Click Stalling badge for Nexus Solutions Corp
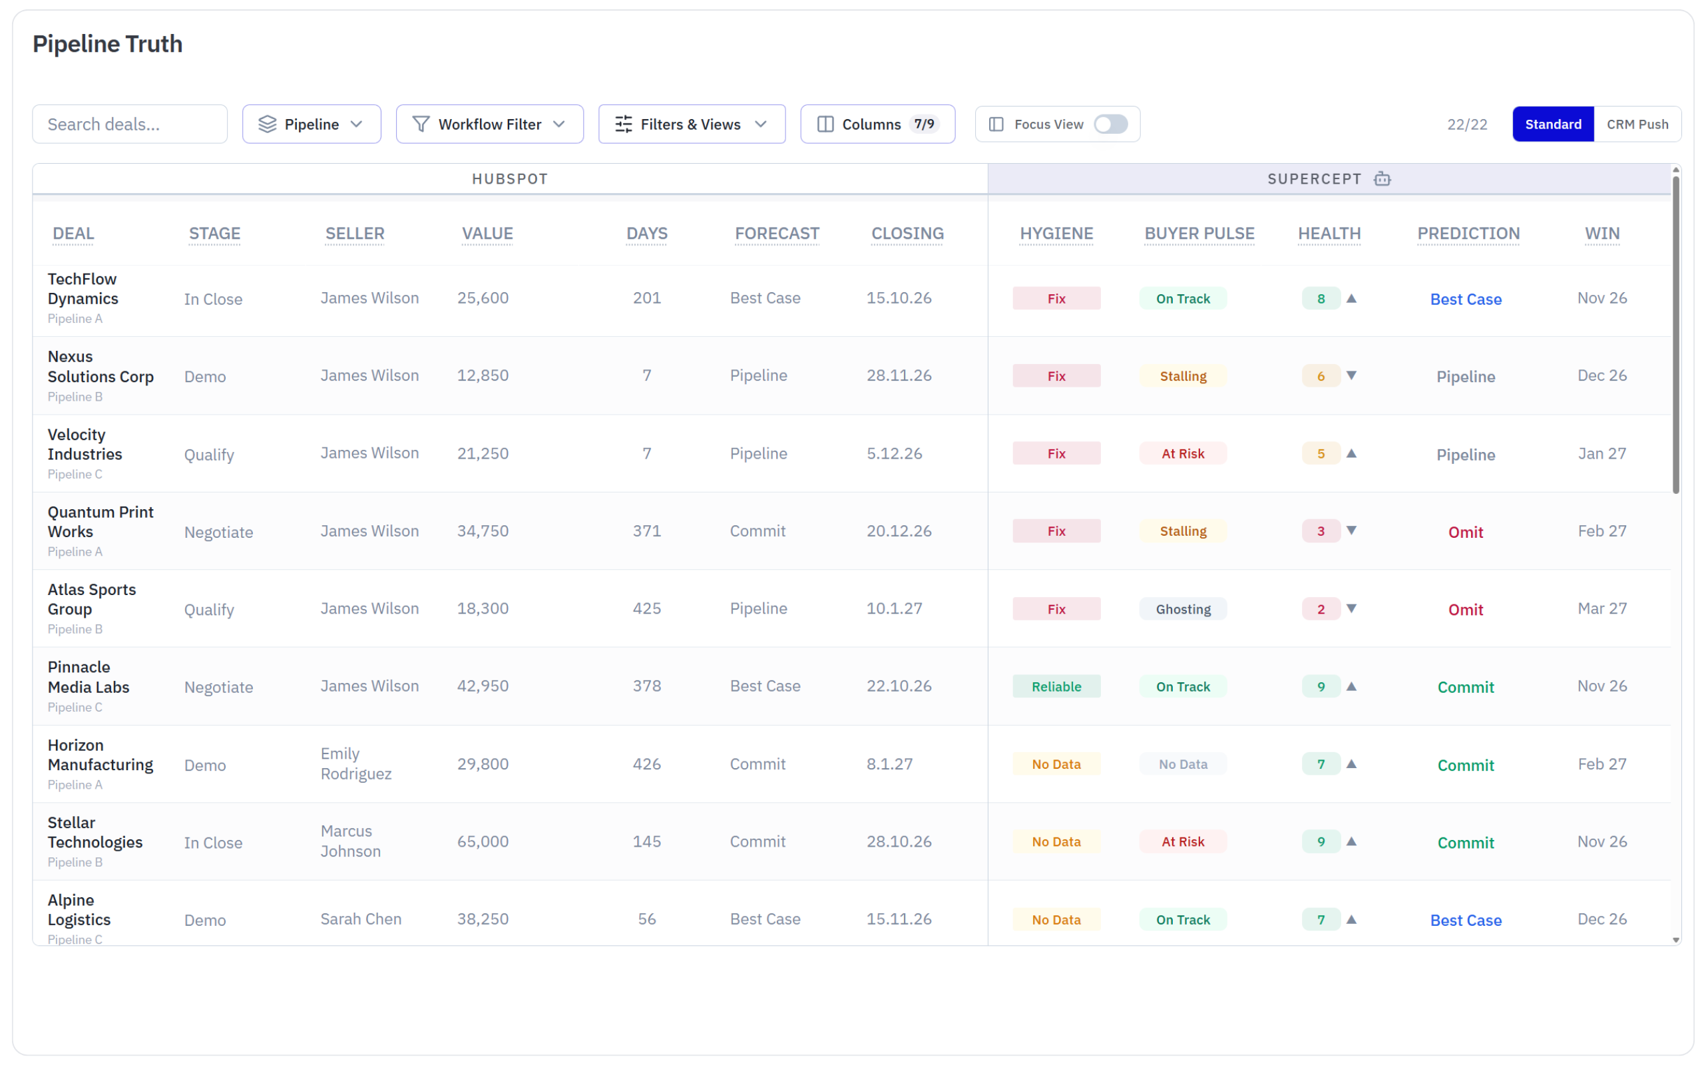The width and height of the screenshot is (1704, 1065). click(x=1183, y=375)
